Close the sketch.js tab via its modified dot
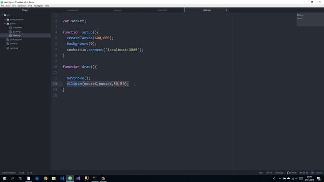324x182 pixels. (226, 10)
